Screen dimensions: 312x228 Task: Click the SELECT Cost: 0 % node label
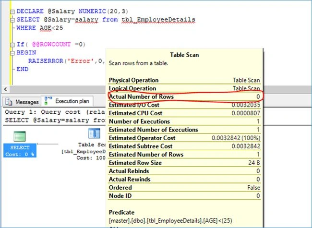click(20, 151)
